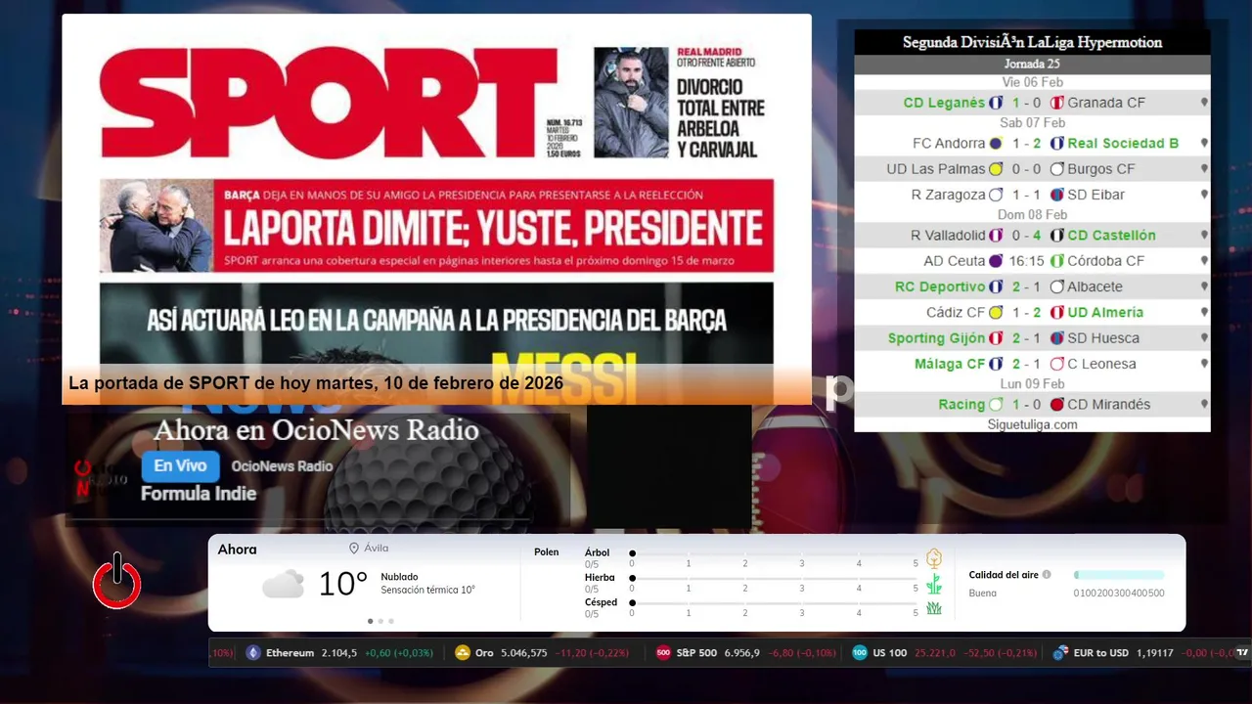This screenshot has width=1252, height=704.
Task: Click the TradingView logo at ticker end
Action: click(x=1243, y=652)
